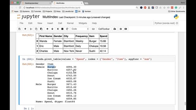Open the command palette keyboard icon
The height and width of the screenshot is (110, 196).
click(93, 29)
